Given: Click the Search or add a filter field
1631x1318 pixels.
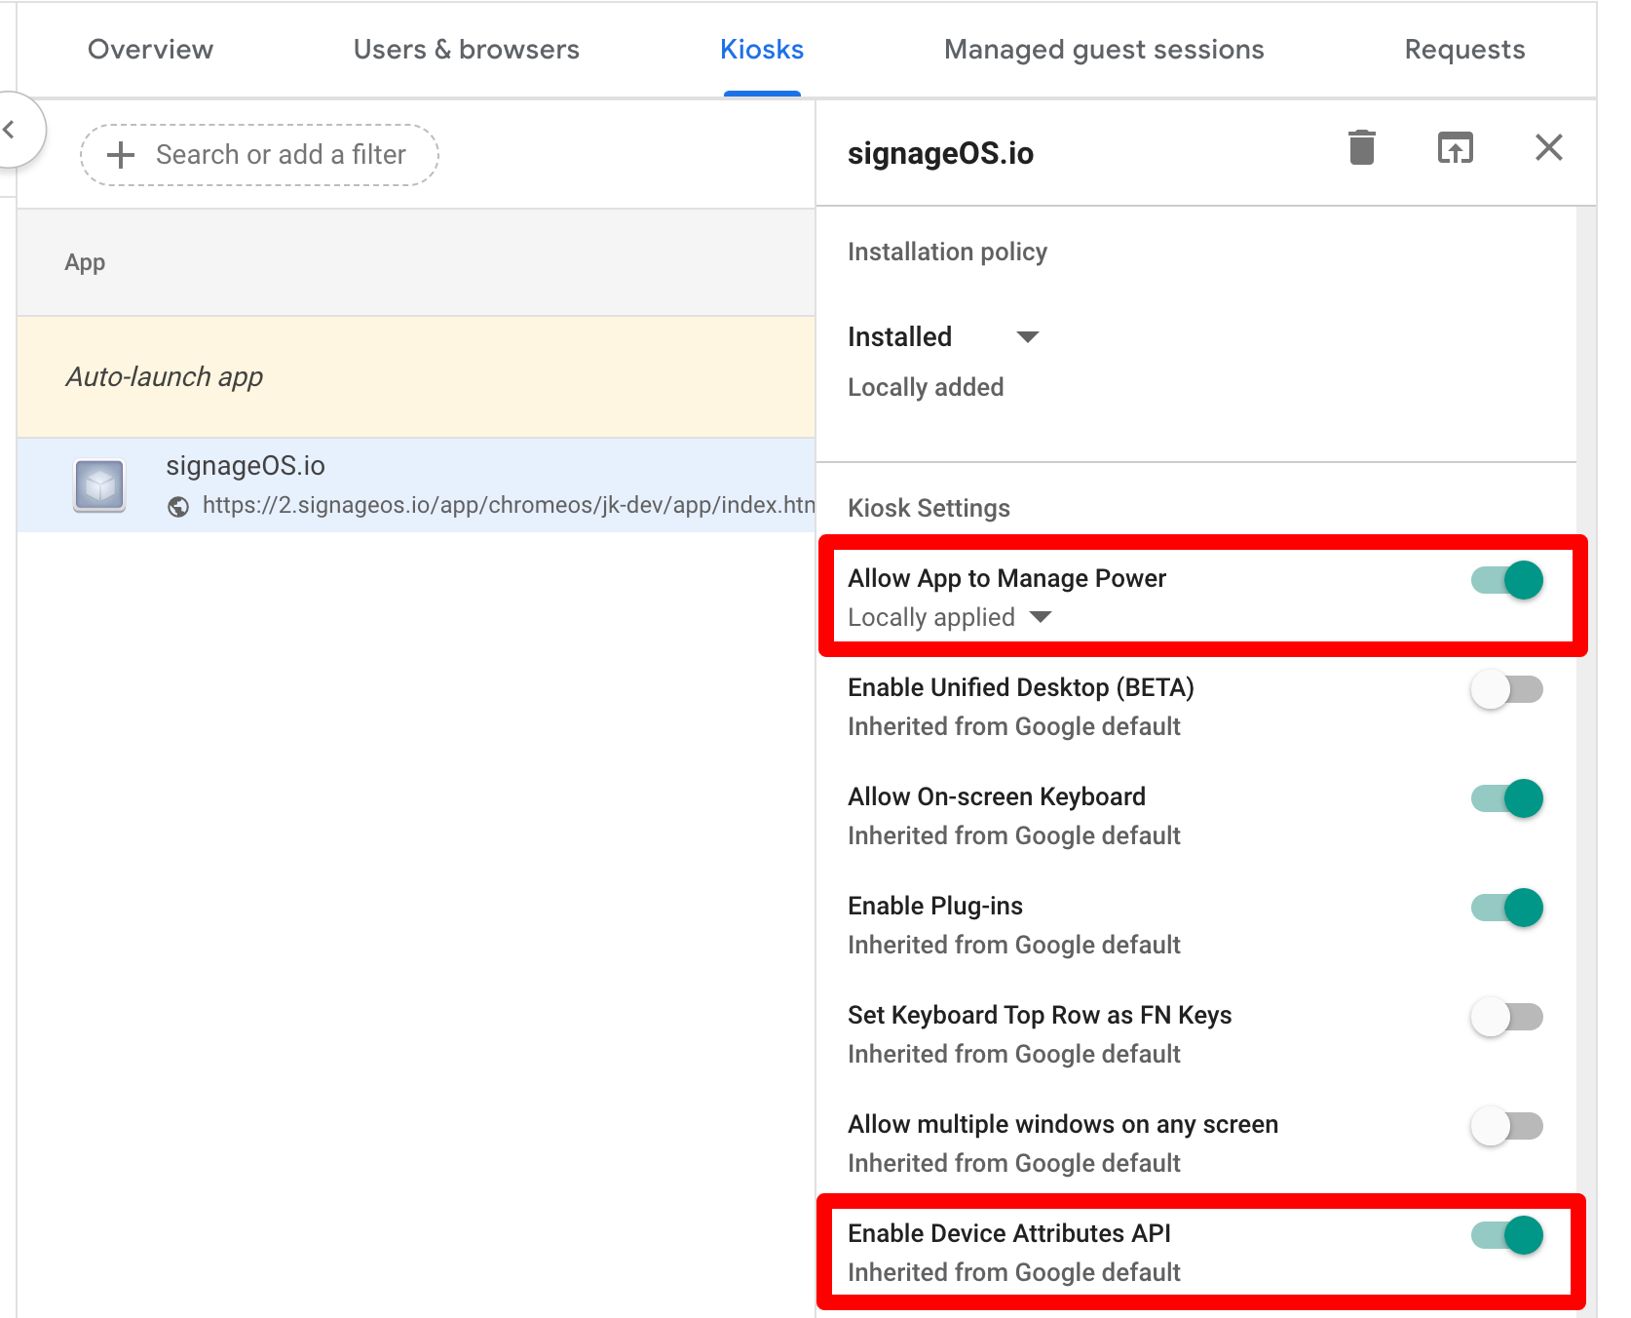Looking at the screenshot, I should (280, 155).
